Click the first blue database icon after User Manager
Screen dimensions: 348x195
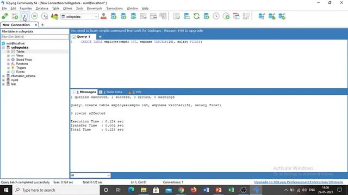click(114, 16)
